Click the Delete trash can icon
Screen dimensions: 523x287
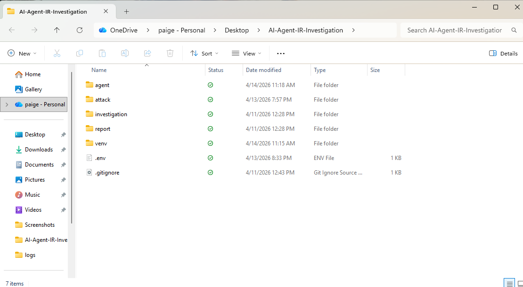170,54
